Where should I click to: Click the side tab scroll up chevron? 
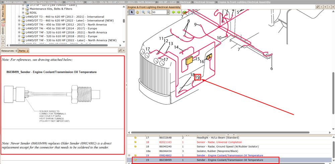[x=3, y=37]
